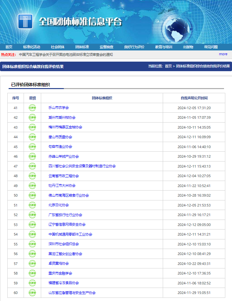Open the 广东省旅行社行业协会 link
The height and width of the screenshot is (301, 232).
(x=65, y=215)
